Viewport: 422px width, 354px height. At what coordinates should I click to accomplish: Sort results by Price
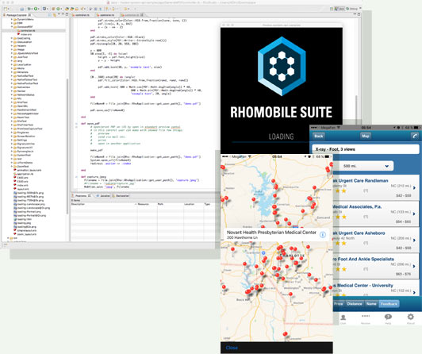(x=339, y=304)
